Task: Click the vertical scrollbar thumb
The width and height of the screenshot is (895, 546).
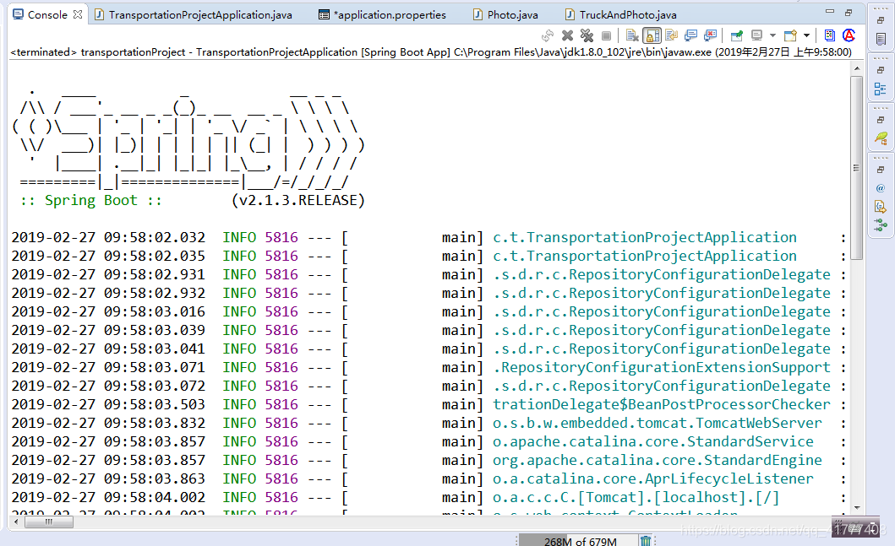Action: tap(857, 168)
